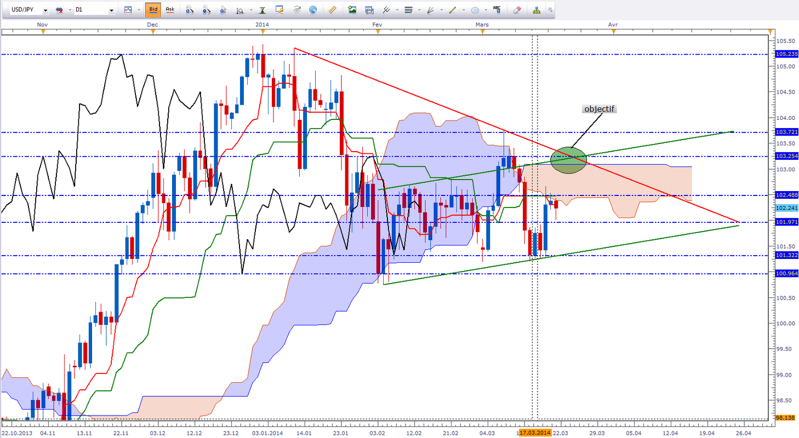This screenshot has width=799, height=438.
Task: Select the eraser tool
Action: coord(517,10)
